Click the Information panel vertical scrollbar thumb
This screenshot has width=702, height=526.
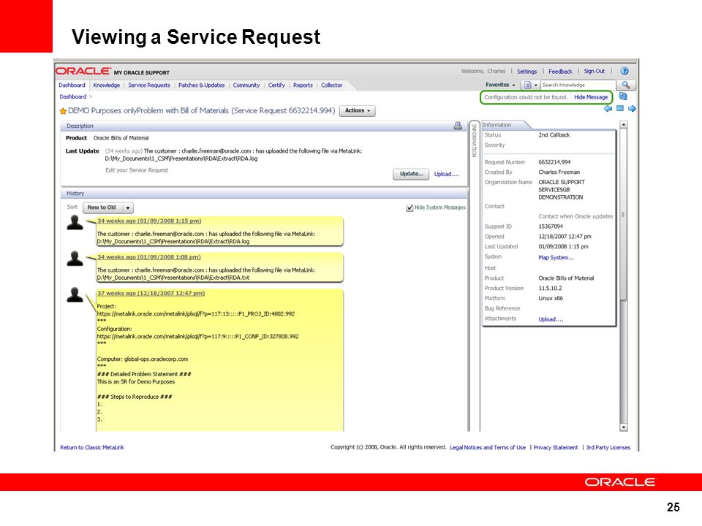point(623,215)
